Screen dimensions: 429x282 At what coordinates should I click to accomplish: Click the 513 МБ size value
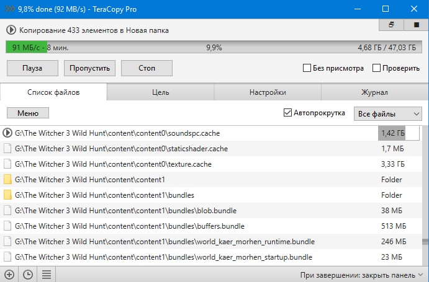click(394, 226)
